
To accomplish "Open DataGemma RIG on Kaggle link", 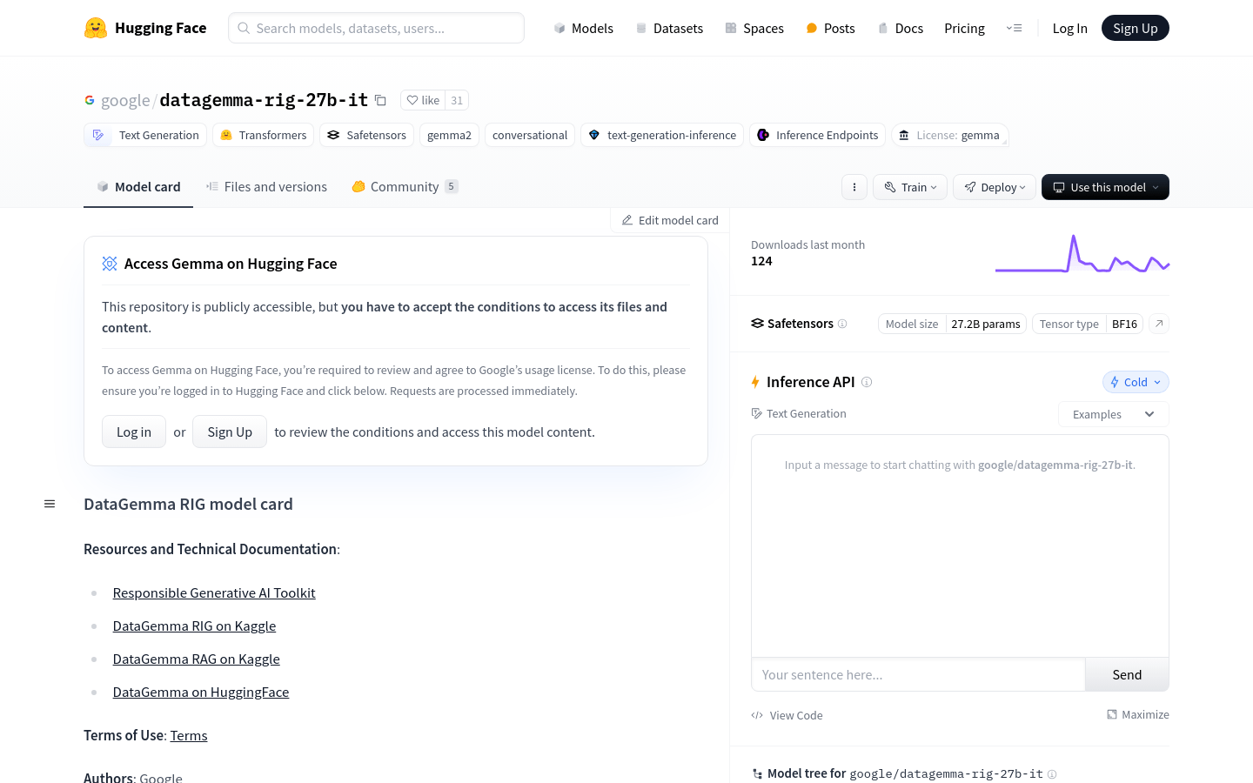I will (194, 626).
